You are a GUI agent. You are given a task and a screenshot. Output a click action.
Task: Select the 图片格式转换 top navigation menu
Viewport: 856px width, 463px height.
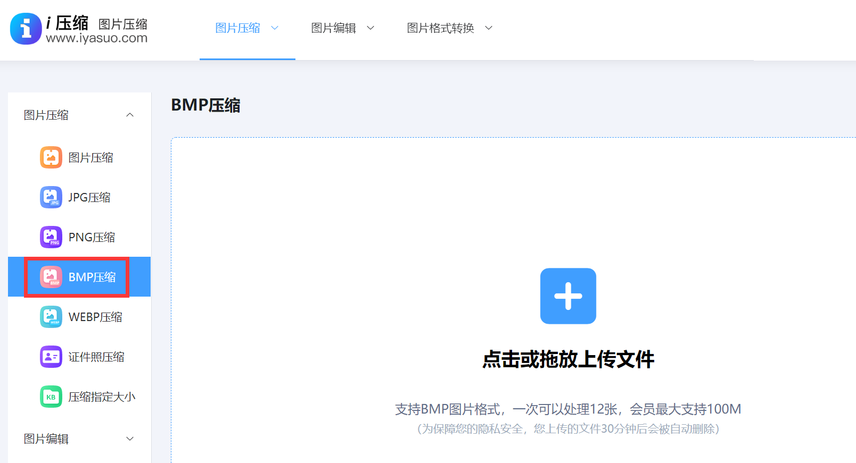coord(440,28)
